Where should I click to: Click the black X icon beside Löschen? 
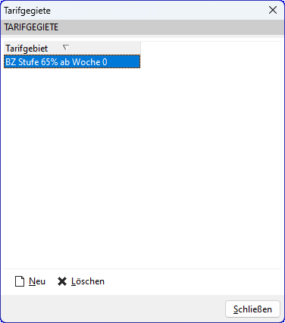coord(62,281)
